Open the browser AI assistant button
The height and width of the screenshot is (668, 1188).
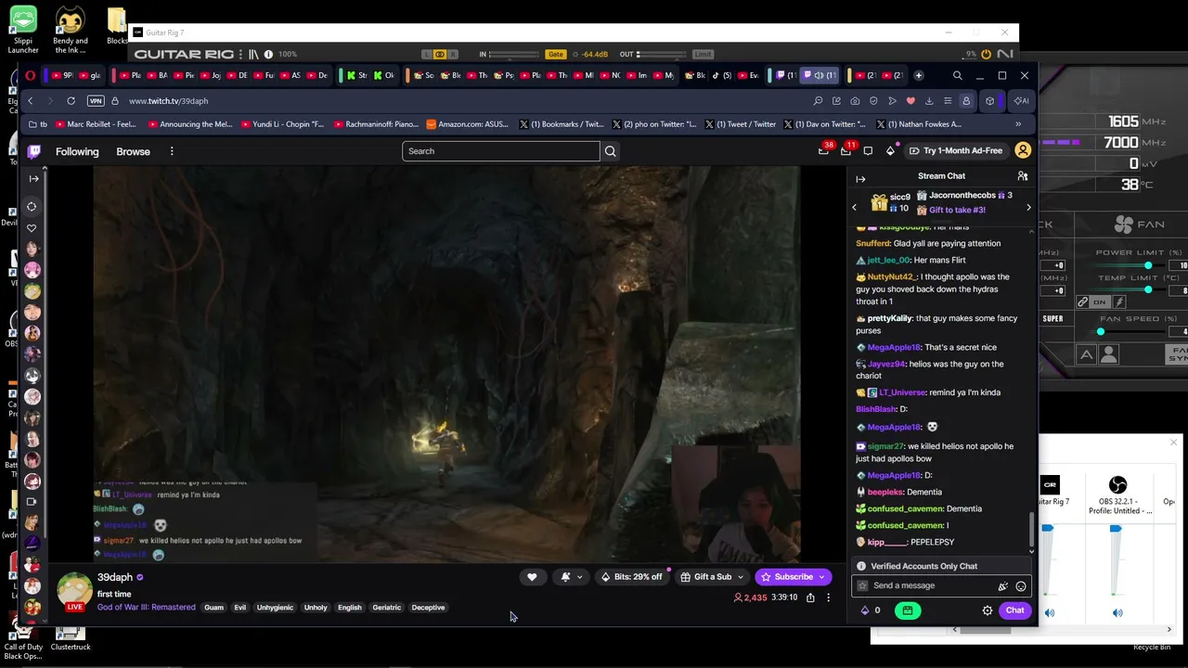[1022, 100]
